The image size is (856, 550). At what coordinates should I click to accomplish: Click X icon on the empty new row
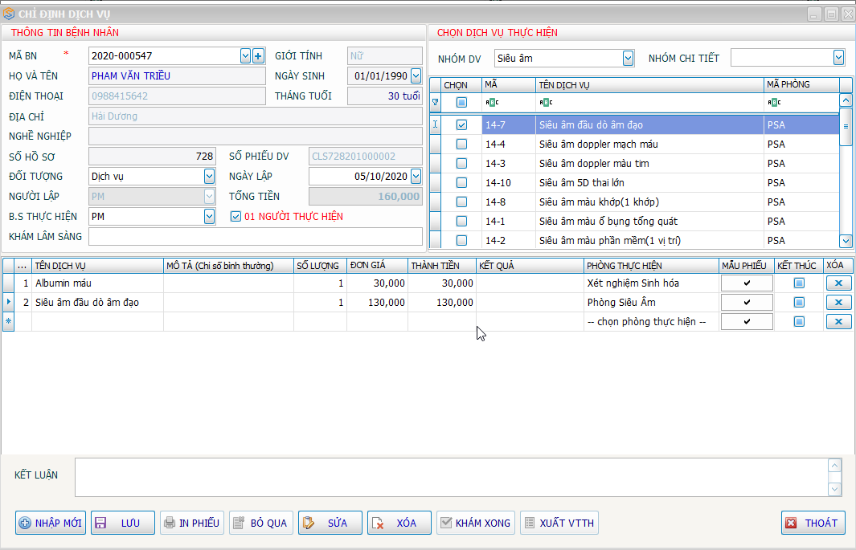838,322
